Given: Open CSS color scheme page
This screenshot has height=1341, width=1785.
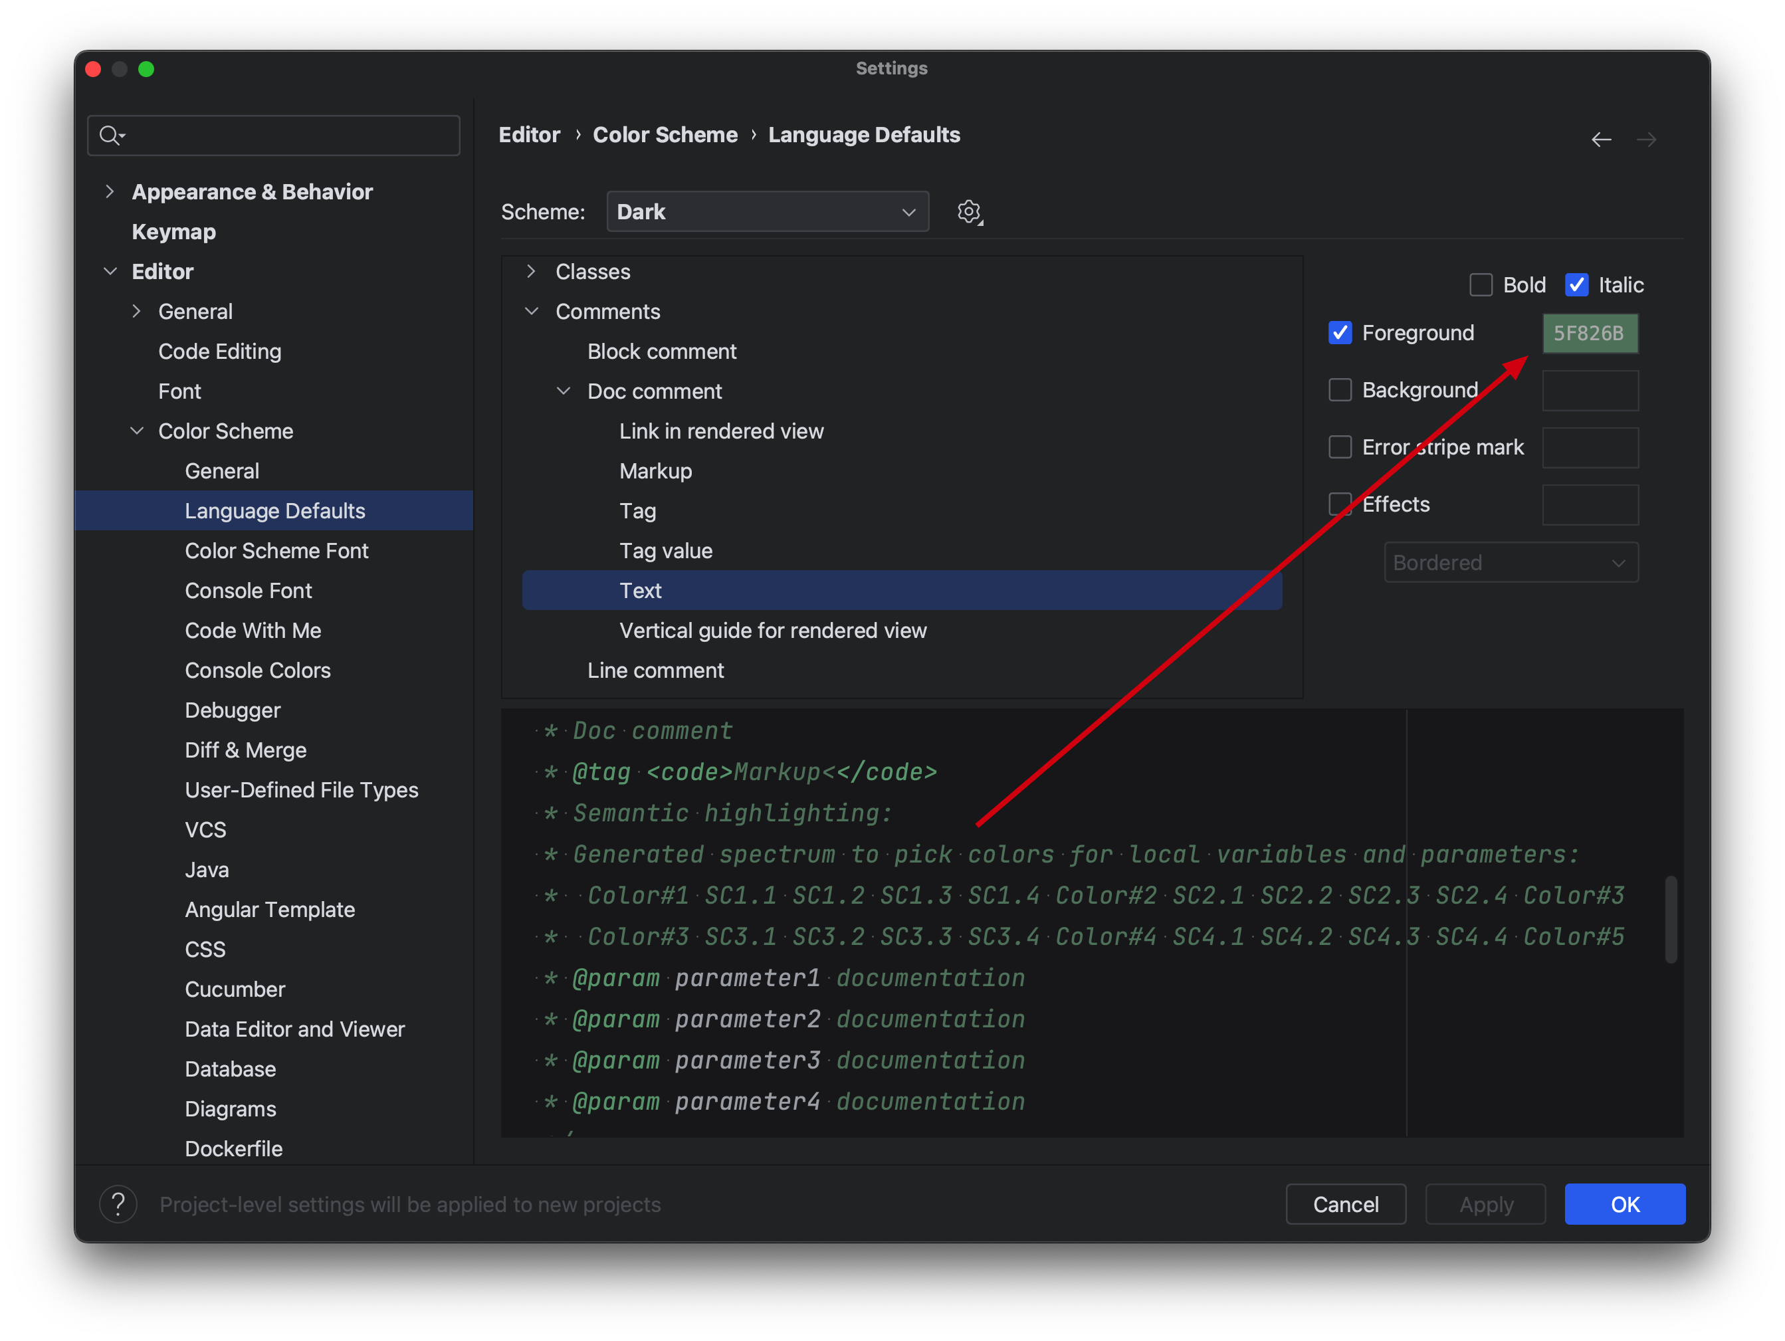Looking at the screenshot, I should (x=205, y=949).
